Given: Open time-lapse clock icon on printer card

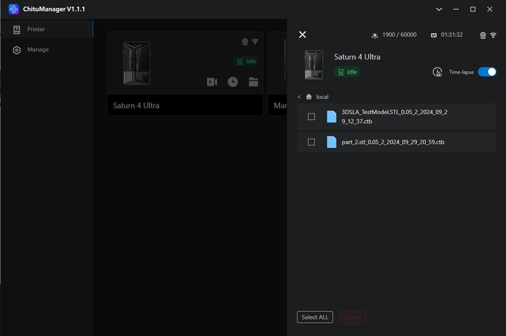Looking at the screenshot, I should pos(233,82).
